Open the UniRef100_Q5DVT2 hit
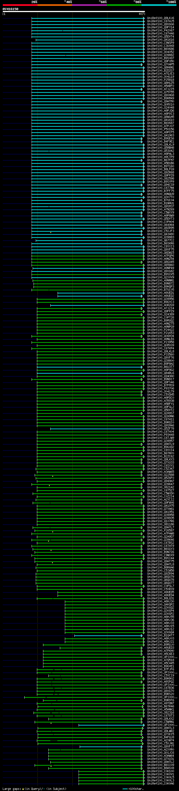 [160, 410]
